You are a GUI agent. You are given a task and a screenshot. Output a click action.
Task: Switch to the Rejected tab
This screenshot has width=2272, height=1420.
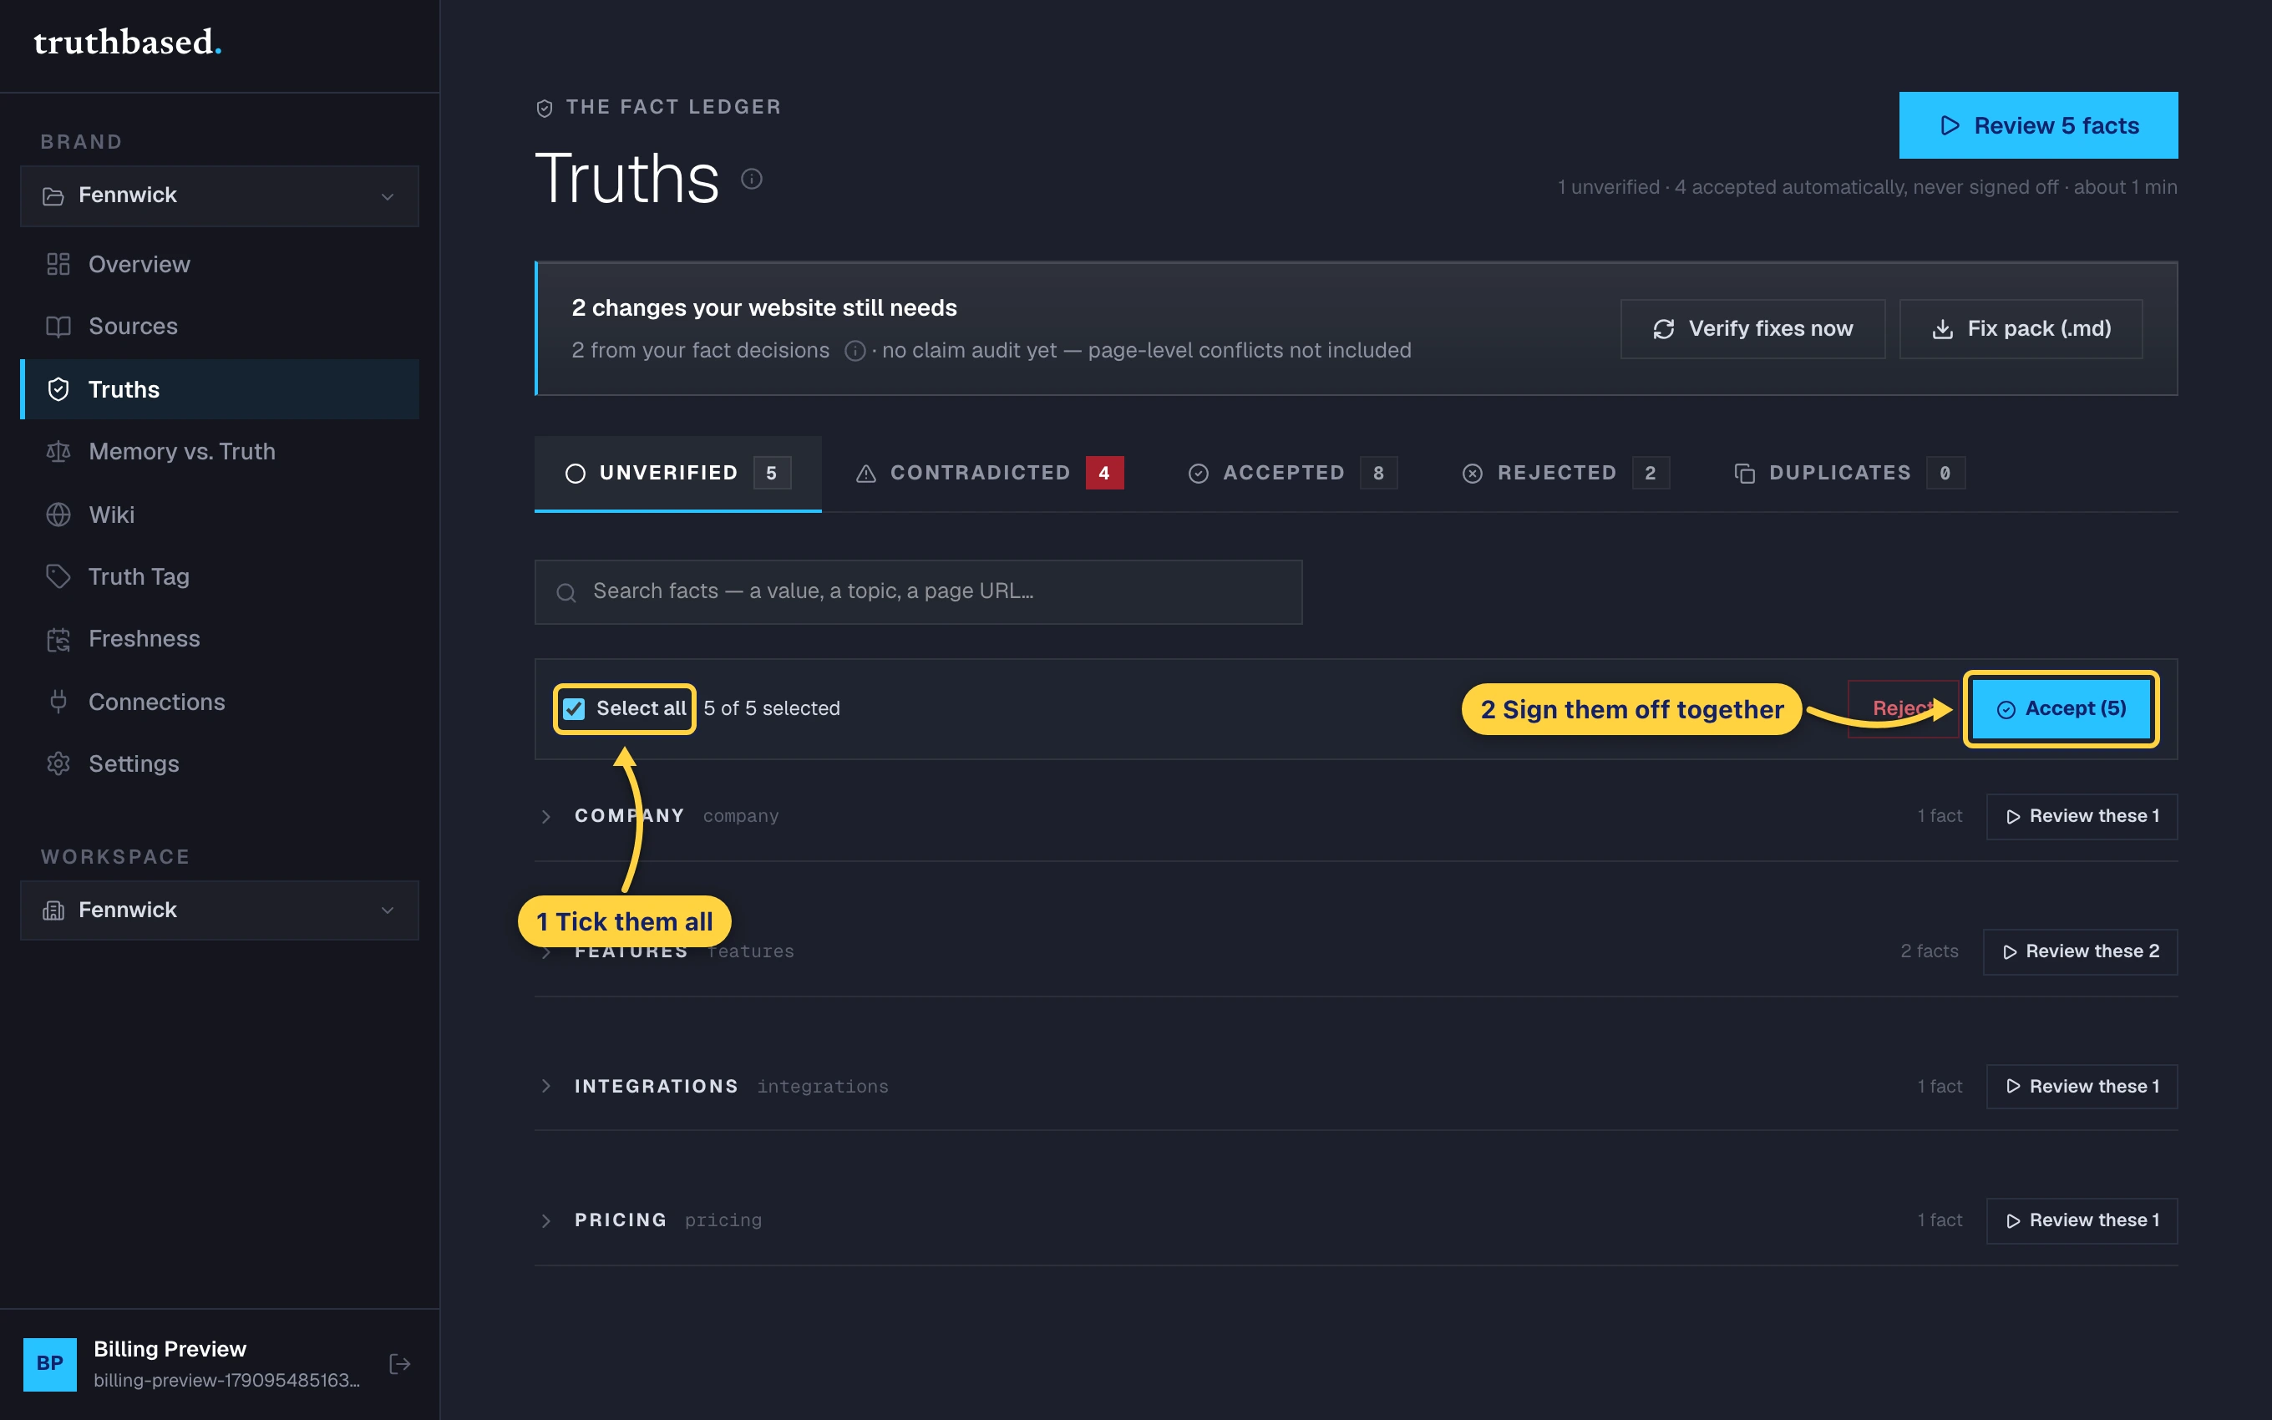(x=1566, y=473)
